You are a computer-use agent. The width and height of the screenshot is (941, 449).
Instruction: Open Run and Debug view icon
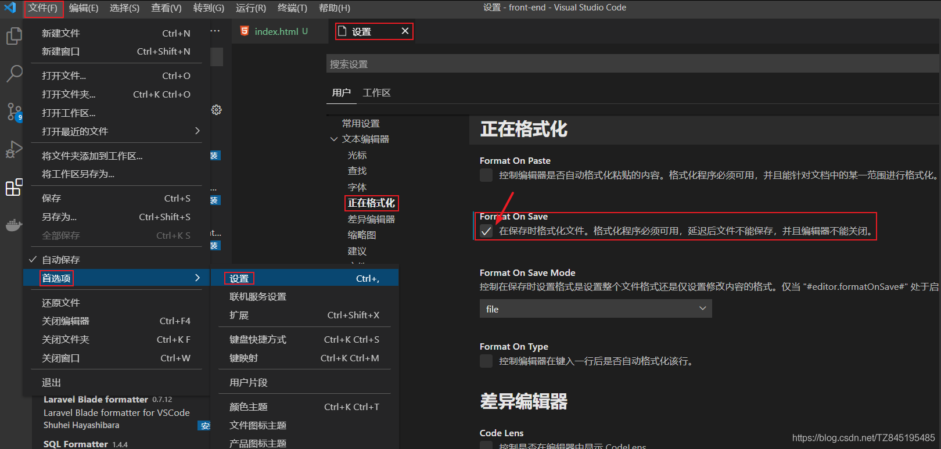pyautogui.click(x=13, y=149)
